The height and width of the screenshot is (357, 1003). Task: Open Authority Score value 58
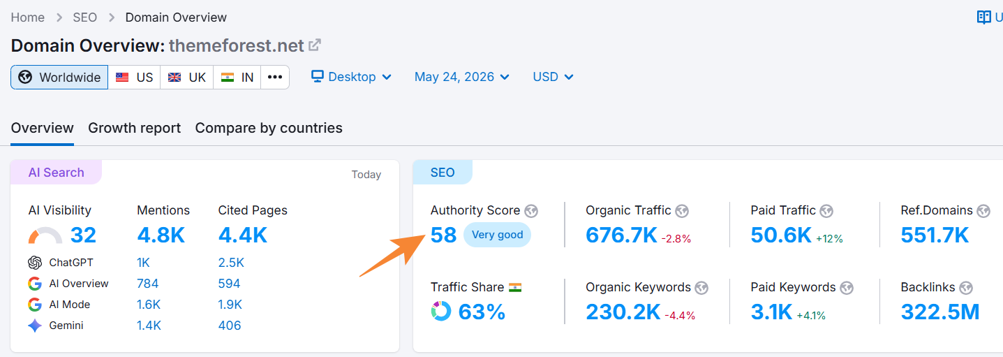[x=444, y=235]
